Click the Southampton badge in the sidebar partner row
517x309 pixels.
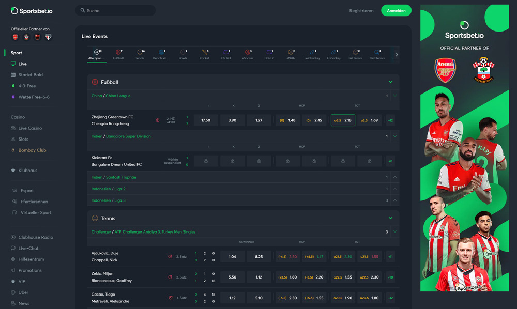click(x=26, y=37)
